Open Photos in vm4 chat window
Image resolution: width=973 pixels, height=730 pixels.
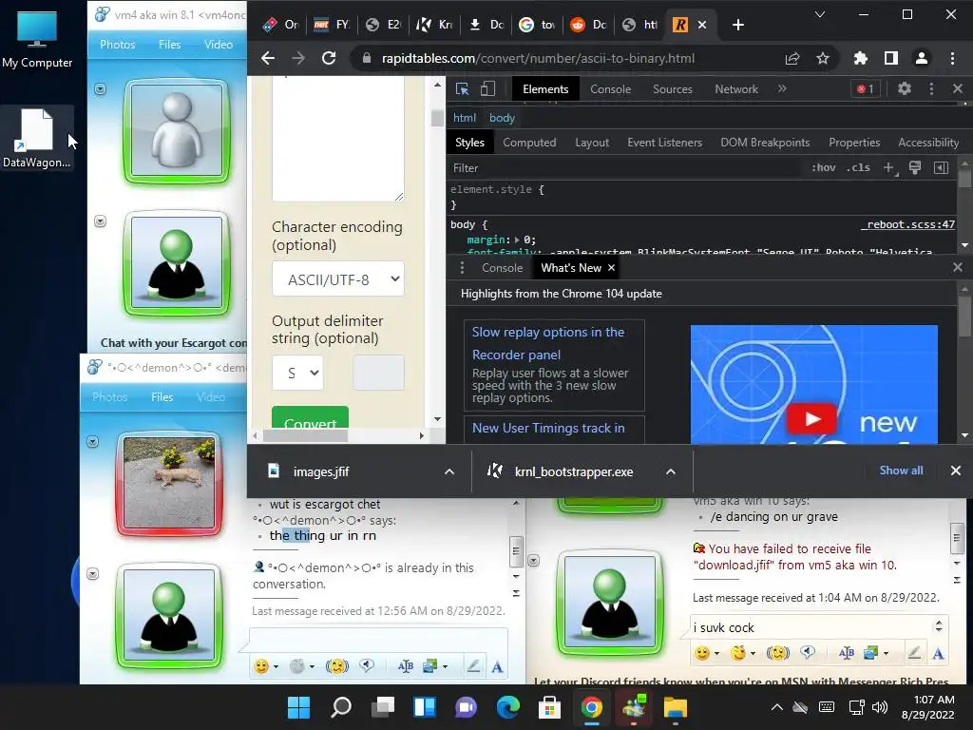[117, 44]
